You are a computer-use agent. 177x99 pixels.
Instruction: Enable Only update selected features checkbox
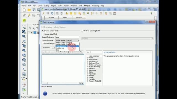(x=43, y=27)
